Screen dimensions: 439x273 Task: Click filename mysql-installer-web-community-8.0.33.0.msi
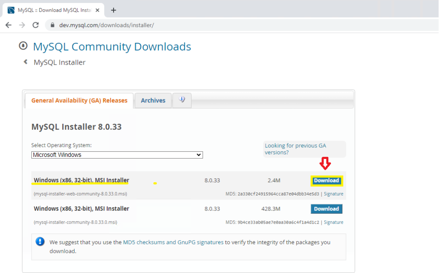pyautogui.click(x=80, y=194)
